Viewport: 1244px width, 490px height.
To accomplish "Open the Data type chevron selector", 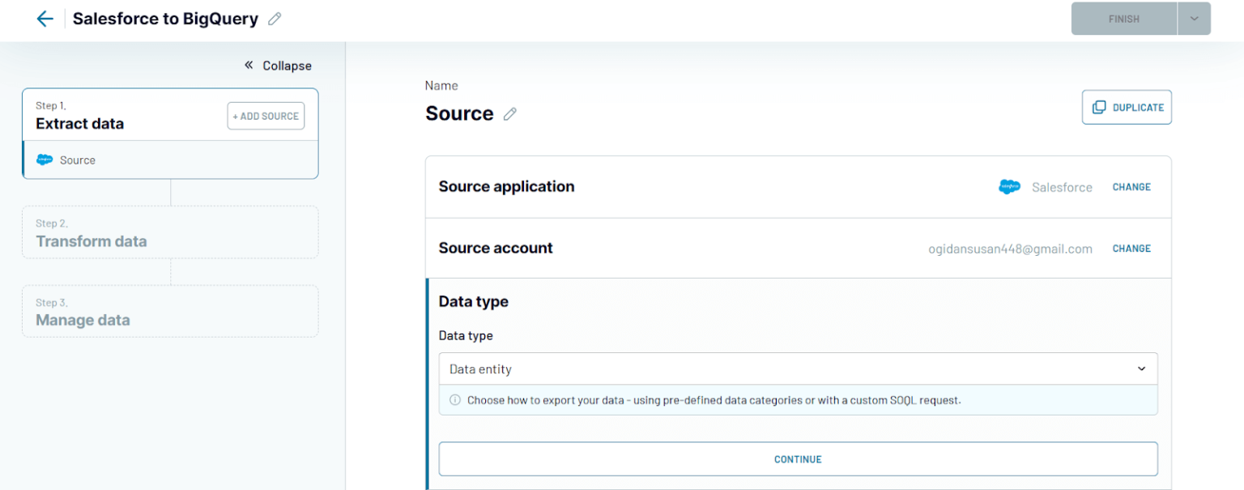I will (x=1142, y=369).
